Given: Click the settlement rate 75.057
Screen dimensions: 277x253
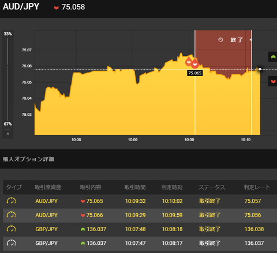Looking at the screenshot, I should tap(253, 201).
